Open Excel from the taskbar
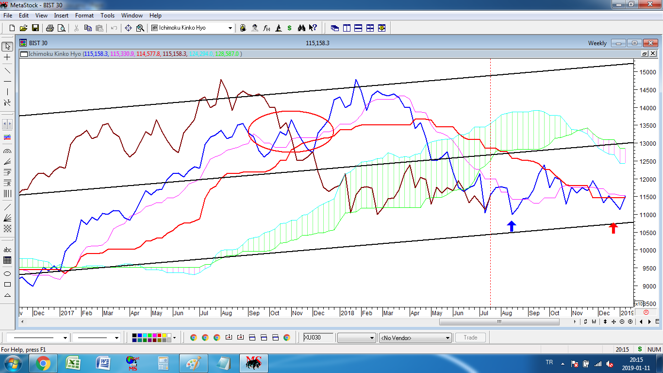Screen dimensions: 663x373 [73, 363]
